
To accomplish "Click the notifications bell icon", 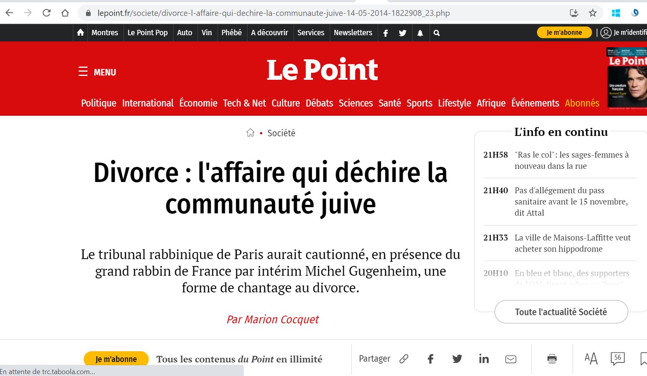I will 420,33.
